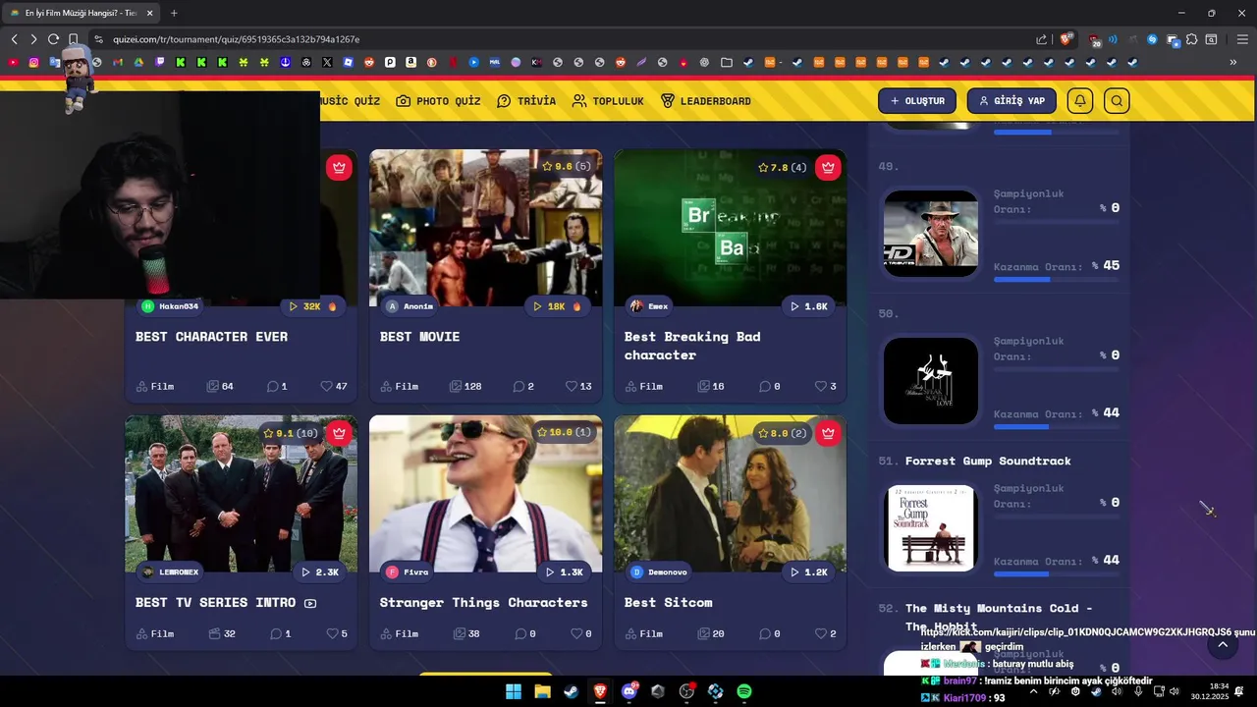Open the LEADERBOARD menu item
Screen dimensions: 1257x707
[705, 101]
